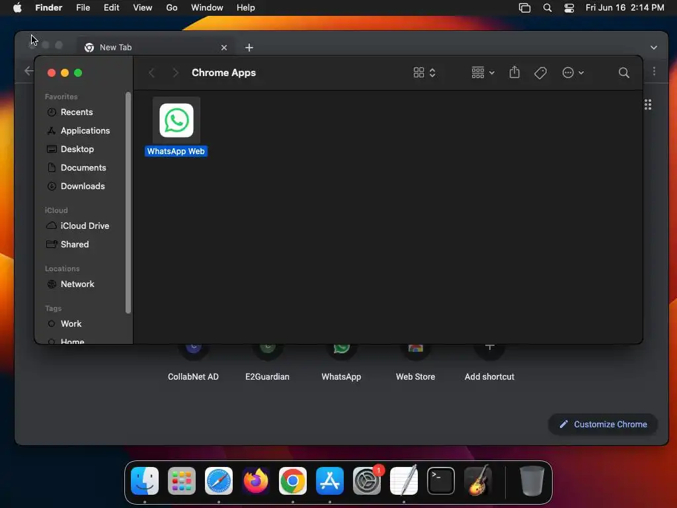Open Google apps grid in Chrome

[x=648, y=105]
